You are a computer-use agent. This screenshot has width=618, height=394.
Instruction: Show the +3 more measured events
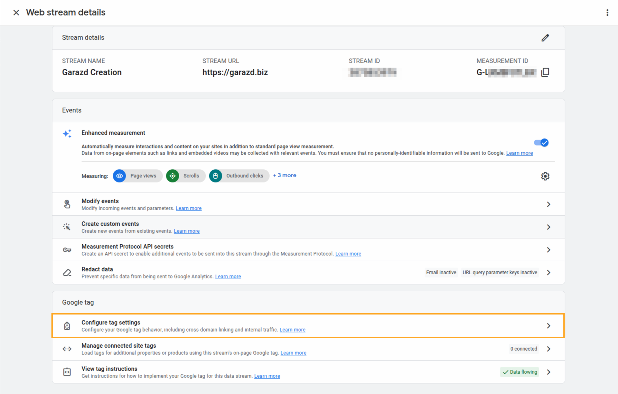pos(285,175)
